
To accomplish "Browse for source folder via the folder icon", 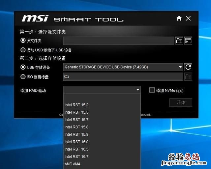I will point(179,41).
